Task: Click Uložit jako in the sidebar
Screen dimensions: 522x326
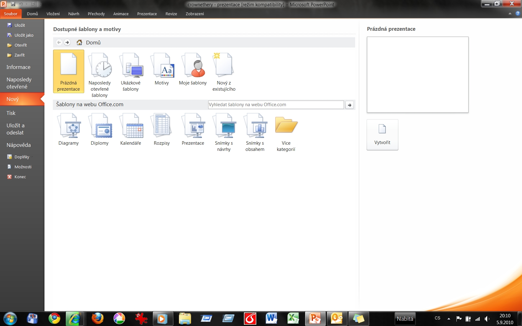Action: [20, 35]
